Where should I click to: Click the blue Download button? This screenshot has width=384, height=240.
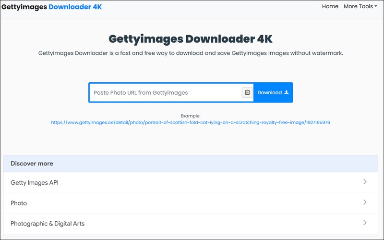pos(273,92)
